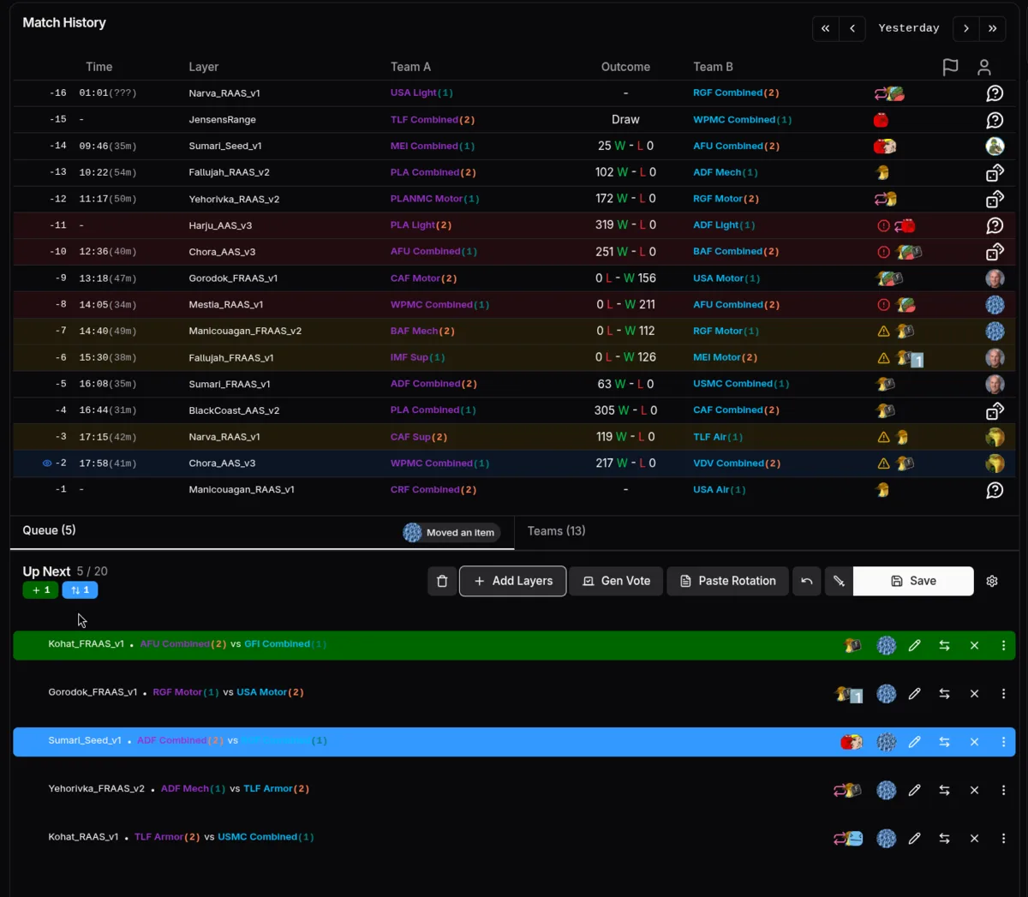Click user avatar on Sumari_Seed_v1 history row
This screenshot has height=897, width=1028.
tap(995, 147)
